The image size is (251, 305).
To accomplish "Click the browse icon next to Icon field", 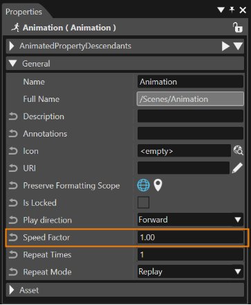I will point(238,150).
